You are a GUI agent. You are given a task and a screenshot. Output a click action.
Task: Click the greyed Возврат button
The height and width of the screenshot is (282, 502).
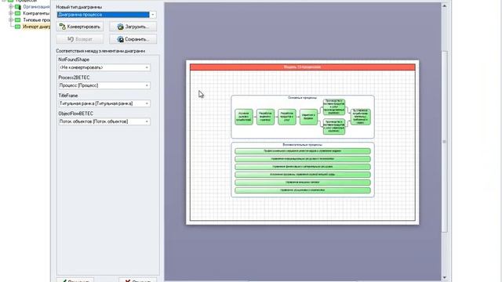[80, 39]
